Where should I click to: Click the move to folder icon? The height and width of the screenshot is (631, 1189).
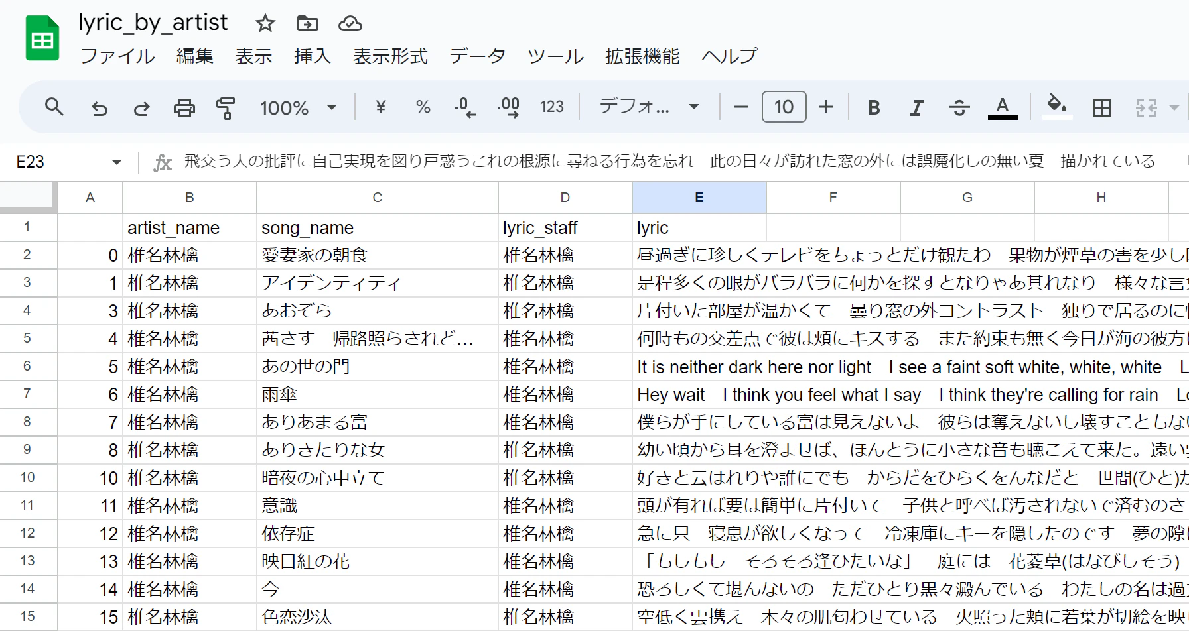(307, 24)
